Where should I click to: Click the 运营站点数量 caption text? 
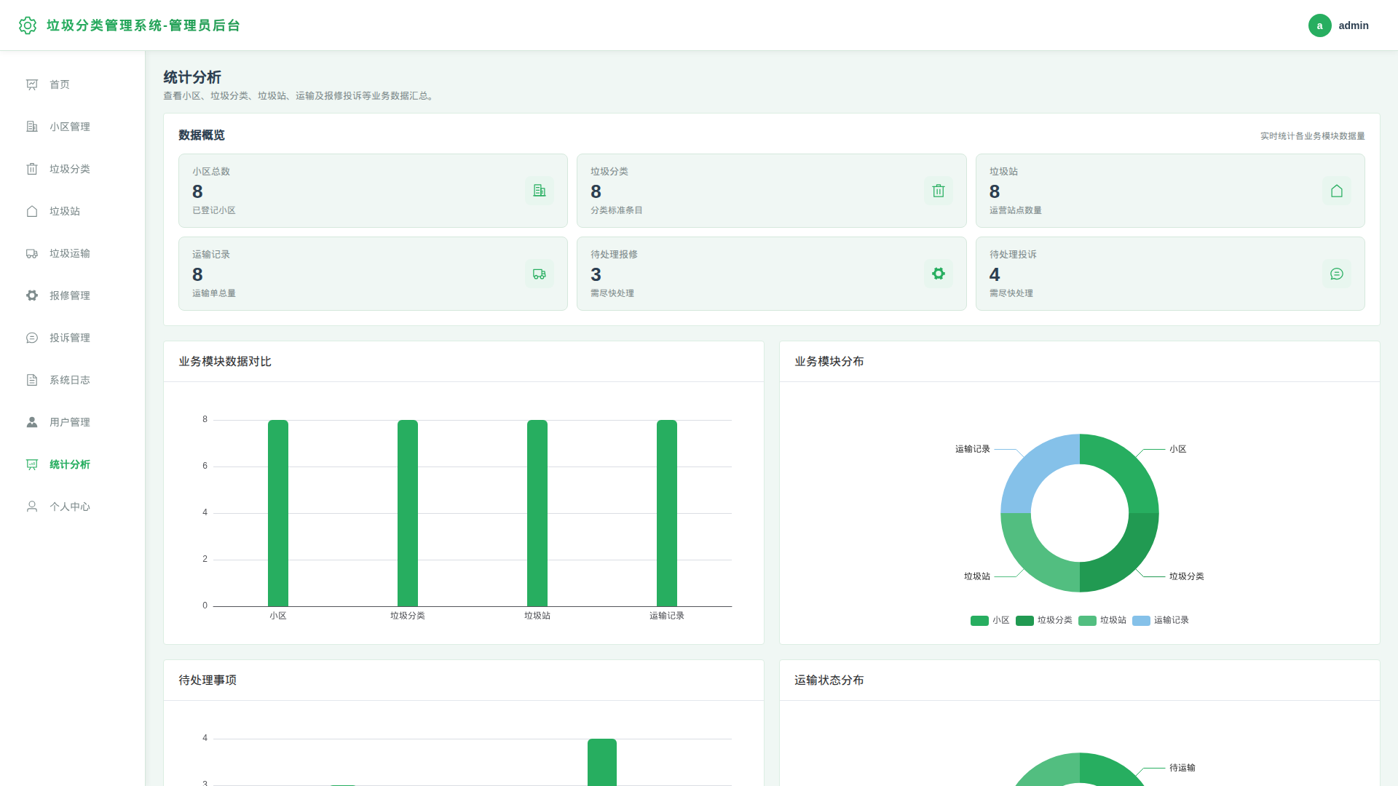1016,210
